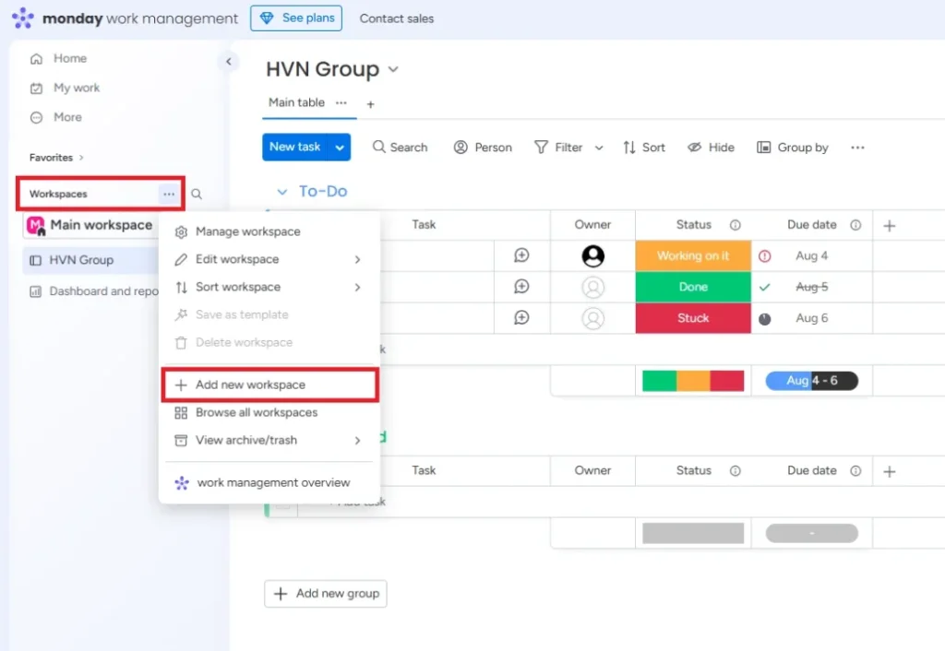This screenshot has width=945, height=651.
Task: Click the Filter button
Action: click(x=558, y=148)
